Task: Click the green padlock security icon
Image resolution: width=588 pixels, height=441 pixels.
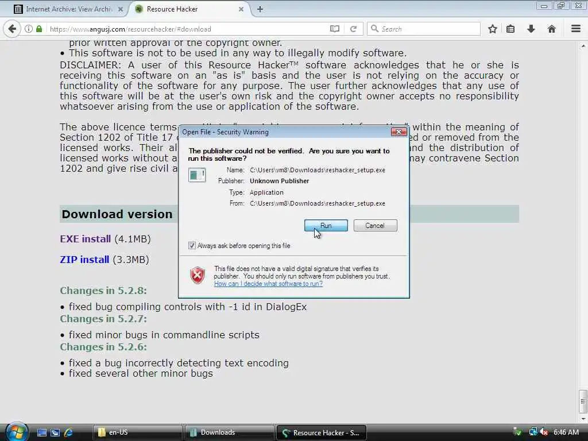Action: [39, 29]
